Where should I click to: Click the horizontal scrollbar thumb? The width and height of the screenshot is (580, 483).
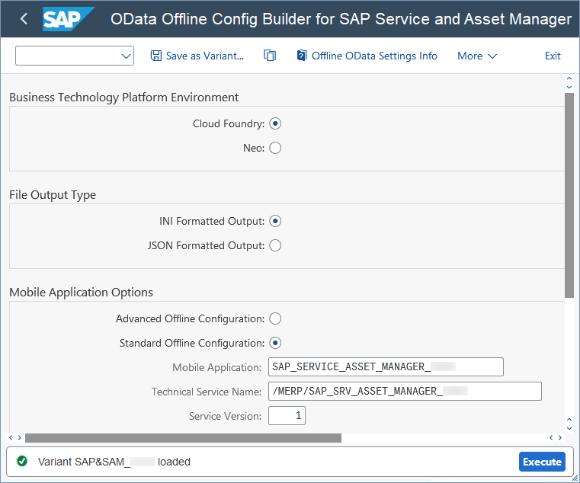click(x=183, y=438)
